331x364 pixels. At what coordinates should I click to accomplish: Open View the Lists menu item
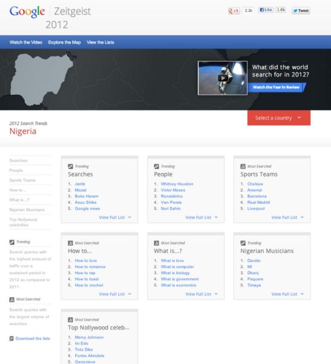[101, 42]
